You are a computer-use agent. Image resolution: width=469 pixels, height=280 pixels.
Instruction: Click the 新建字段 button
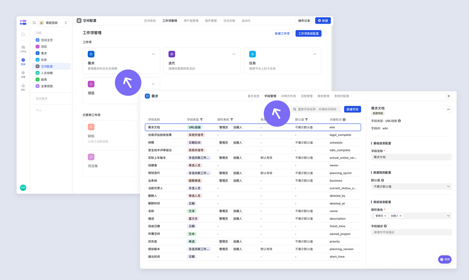coord(352,109)
